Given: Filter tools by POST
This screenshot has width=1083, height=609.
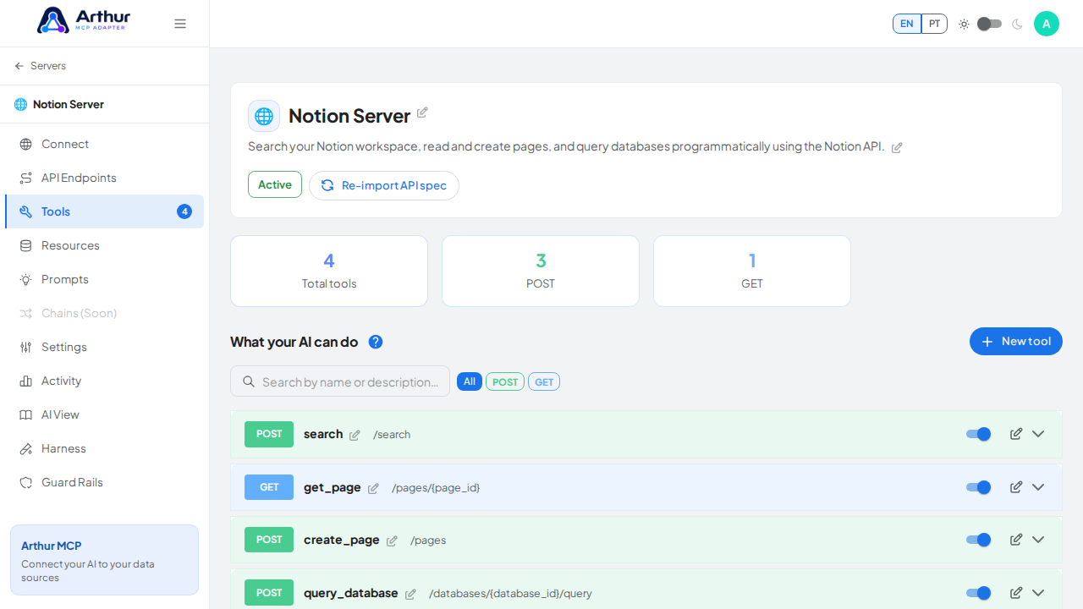Looking at the screenshot, I should pos(505,381).
